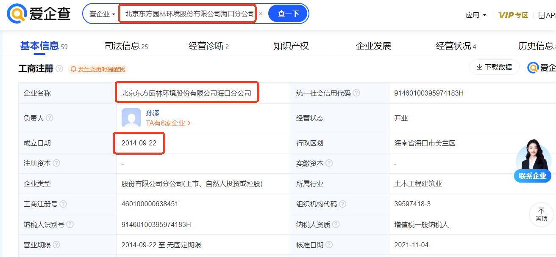Open the VIP专区 link
The width and height of the screenshot is (556, 257).
(513, 15)
